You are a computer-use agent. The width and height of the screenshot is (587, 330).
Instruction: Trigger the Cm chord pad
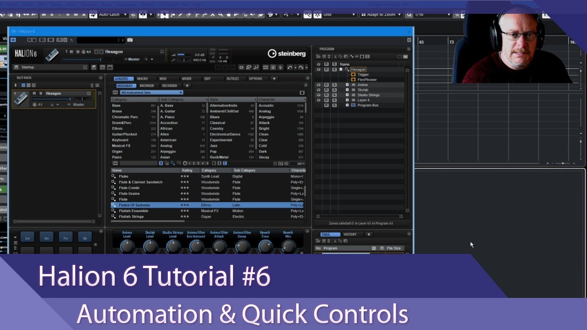pyautogui.click(x=28, y=238)
